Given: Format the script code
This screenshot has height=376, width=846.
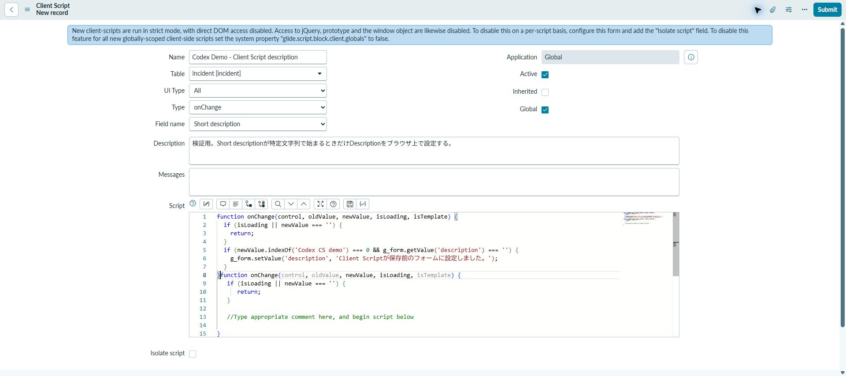Looking at the screenshot, I should (236, 204).
